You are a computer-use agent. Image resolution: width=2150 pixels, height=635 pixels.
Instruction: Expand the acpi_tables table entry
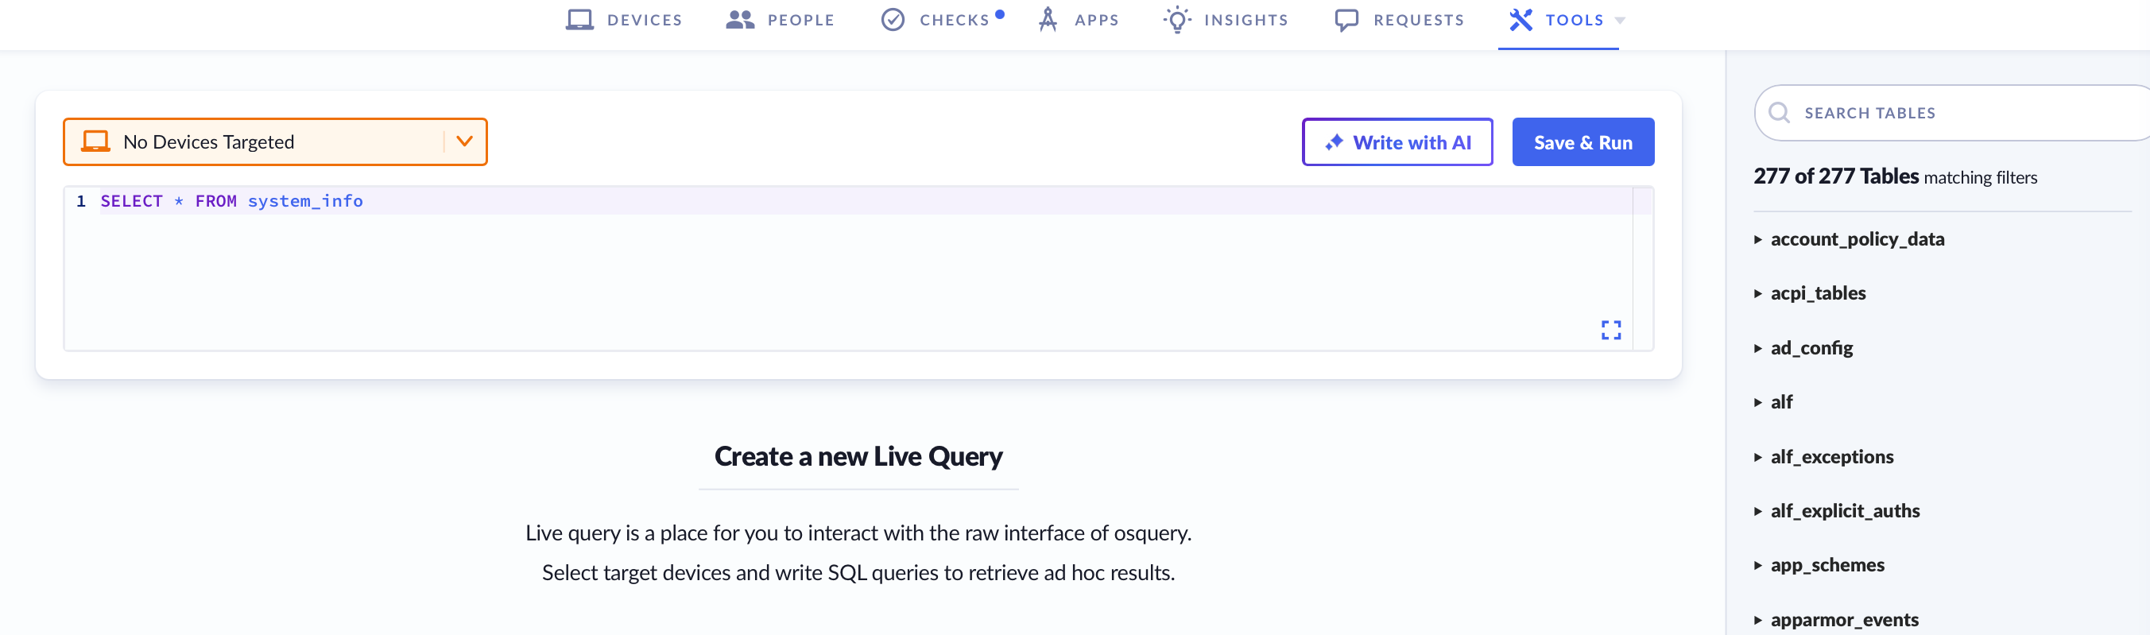click(1810, 294)
